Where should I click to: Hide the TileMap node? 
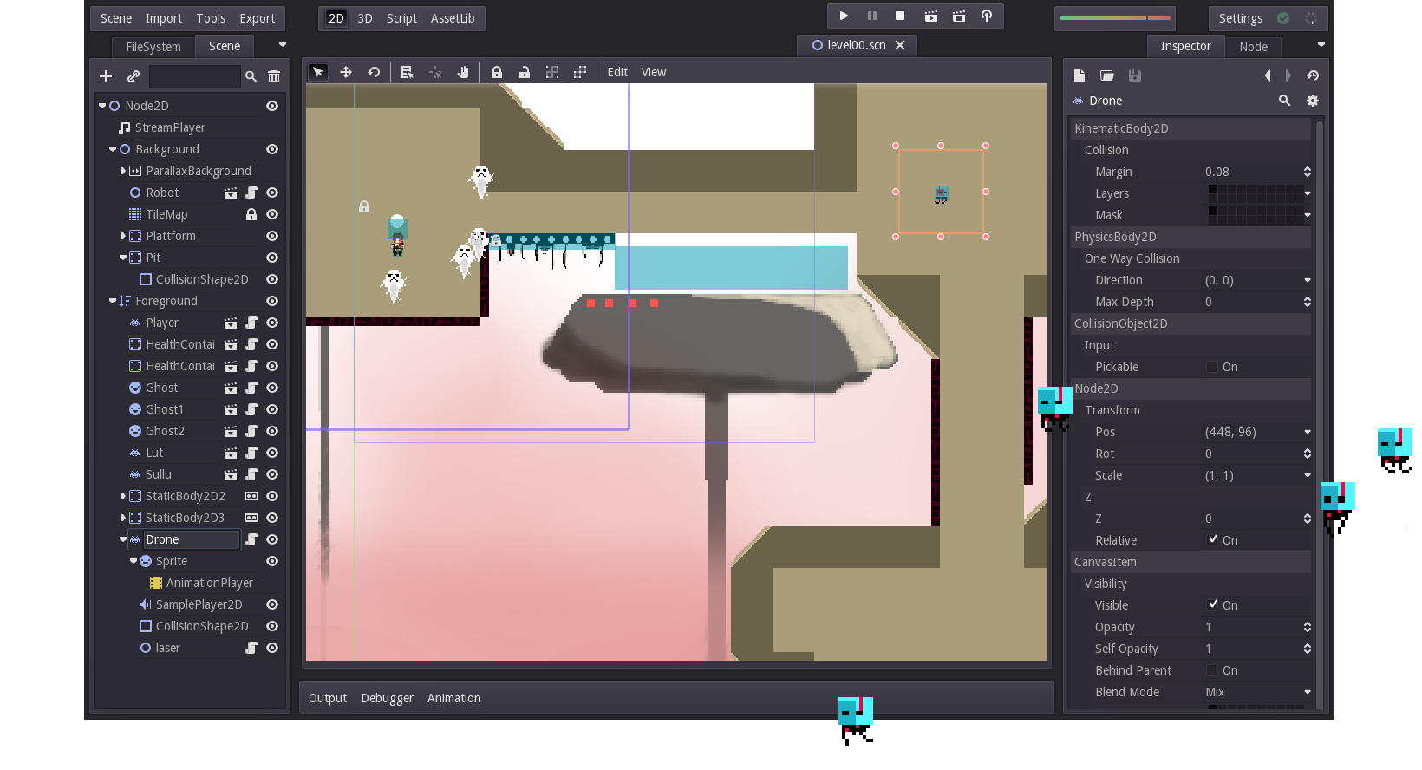click(x=272, y=214)
